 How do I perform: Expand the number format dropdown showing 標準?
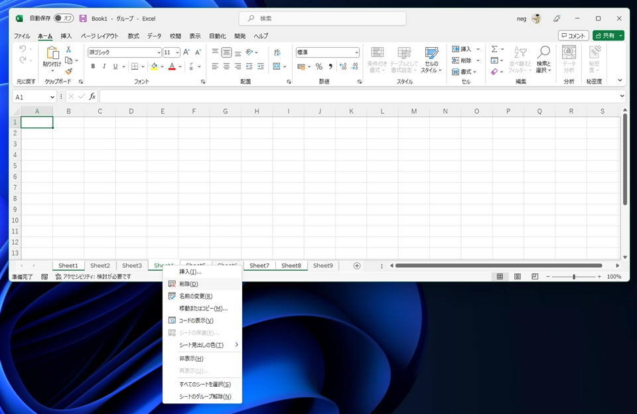[x=356, y=52]
